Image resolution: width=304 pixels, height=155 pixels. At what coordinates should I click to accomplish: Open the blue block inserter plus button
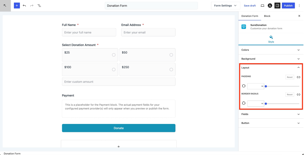point(17,6)
